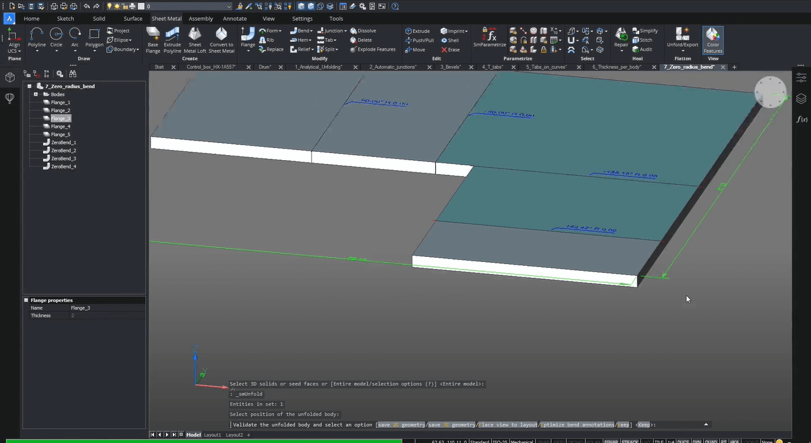Click the Thickness value field
811x443 pixels.
click(106, 315)
